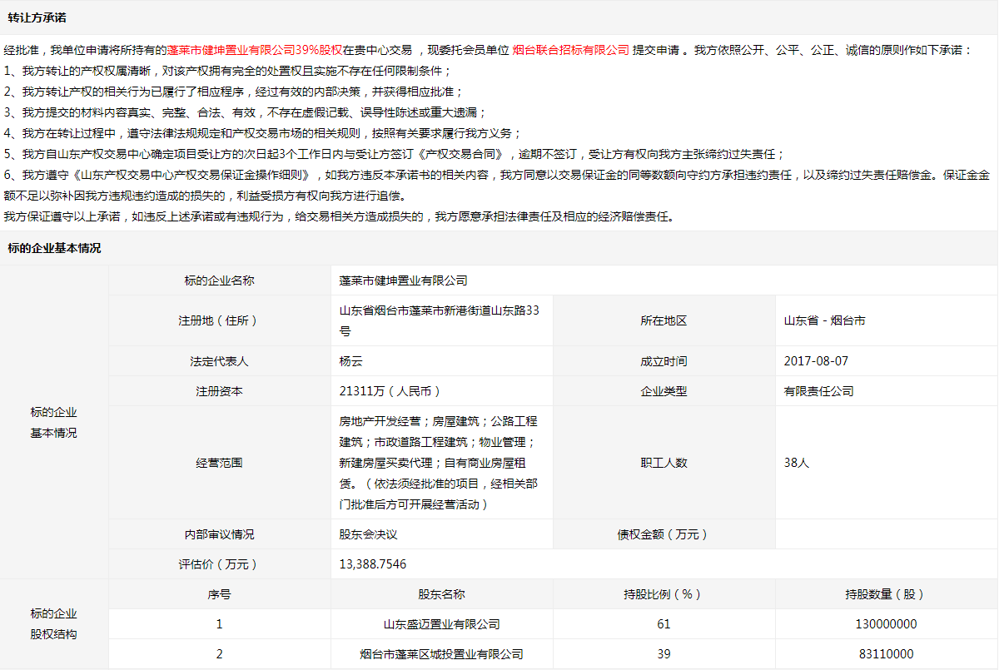Click the '企业类型' label cell
Image resolution: width=999 pixels, height=670 pixels.
click(x=664, y=391)
